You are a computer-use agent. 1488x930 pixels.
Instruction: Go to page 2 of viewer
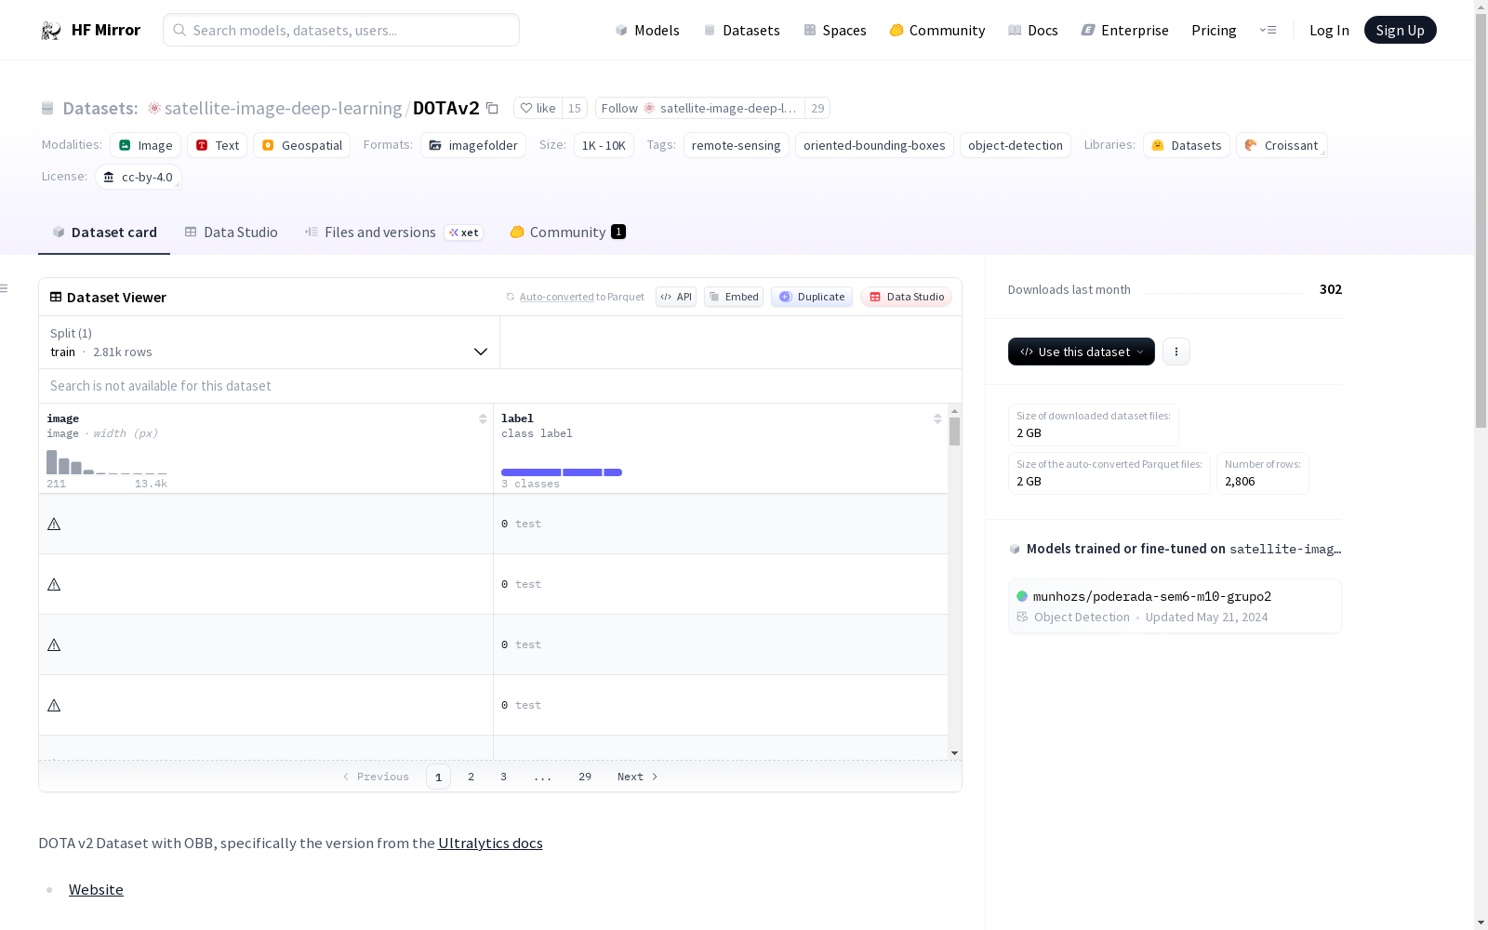point(472,777)
